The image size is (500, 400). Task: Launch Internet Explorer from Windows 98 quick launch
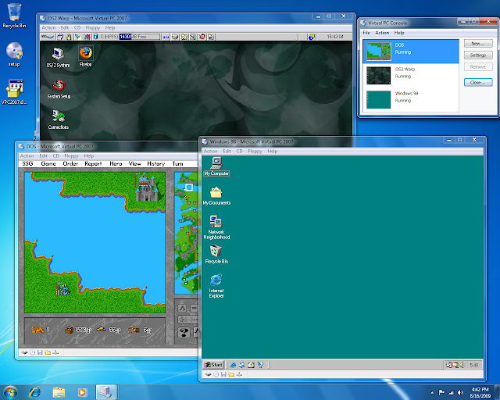(x=233, y=365)
